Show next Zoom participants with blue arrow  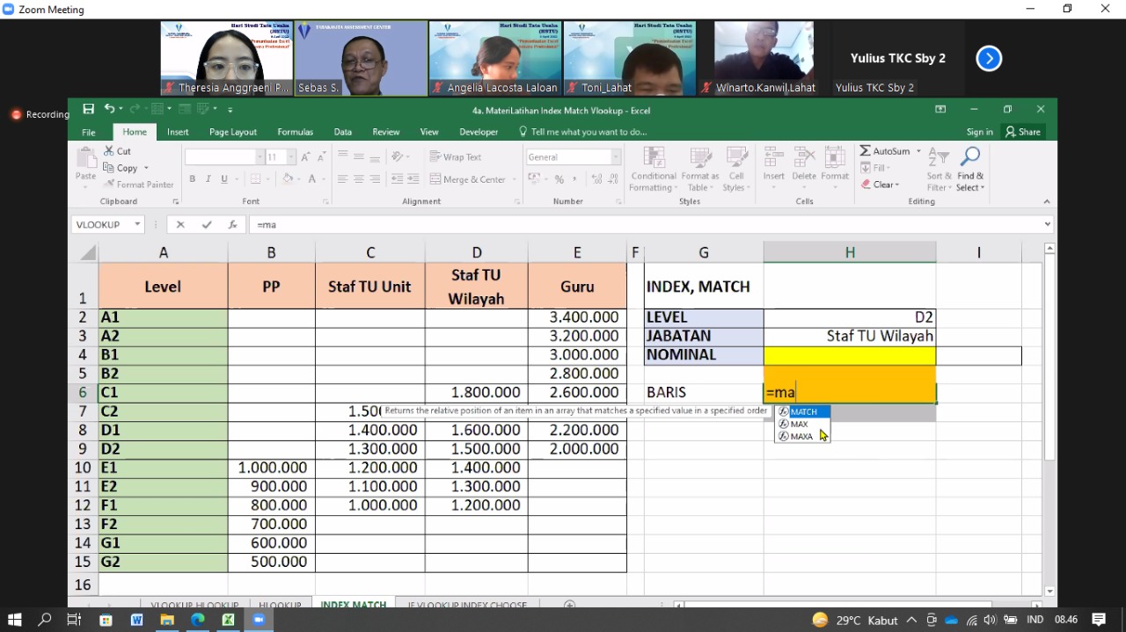point(989,59)
